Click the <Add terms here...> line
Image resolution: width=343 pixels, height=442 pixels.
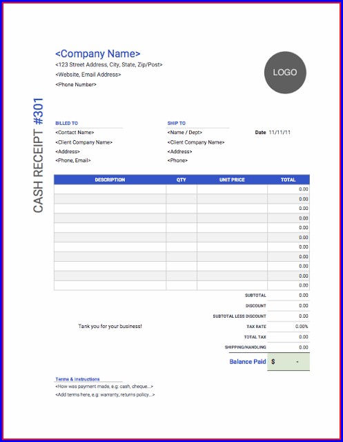[105, 394]
